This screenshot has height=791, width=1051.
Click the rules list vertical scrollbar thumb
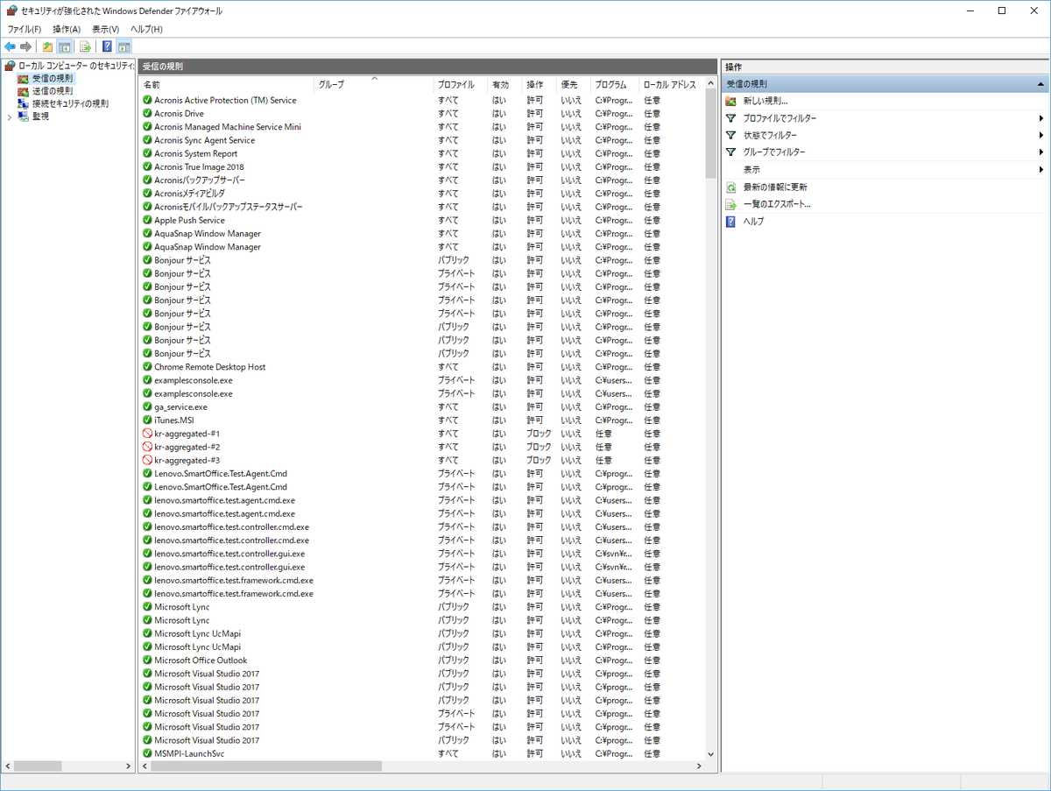pos(710,131)
